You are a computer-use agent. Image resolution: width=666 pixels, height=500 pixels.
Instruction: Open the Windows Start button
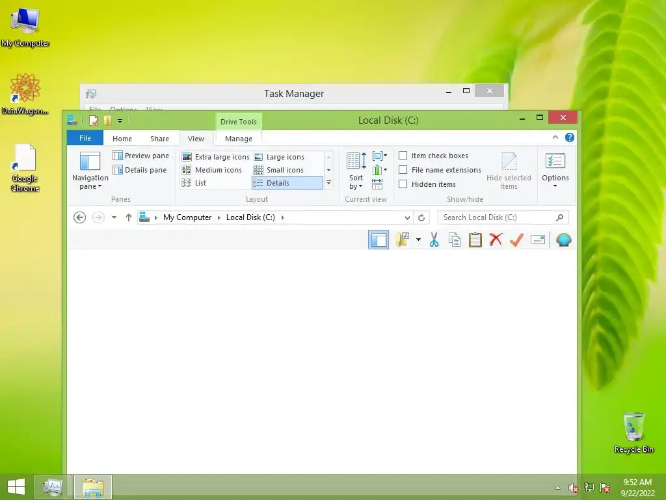click(16, 487)
